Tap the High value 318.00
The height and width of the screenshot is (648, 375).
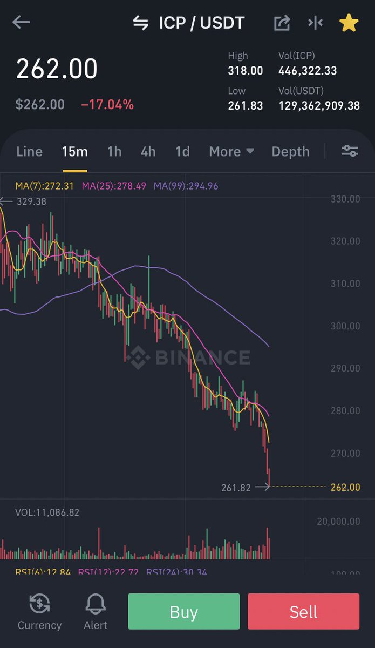click(246, 71)
